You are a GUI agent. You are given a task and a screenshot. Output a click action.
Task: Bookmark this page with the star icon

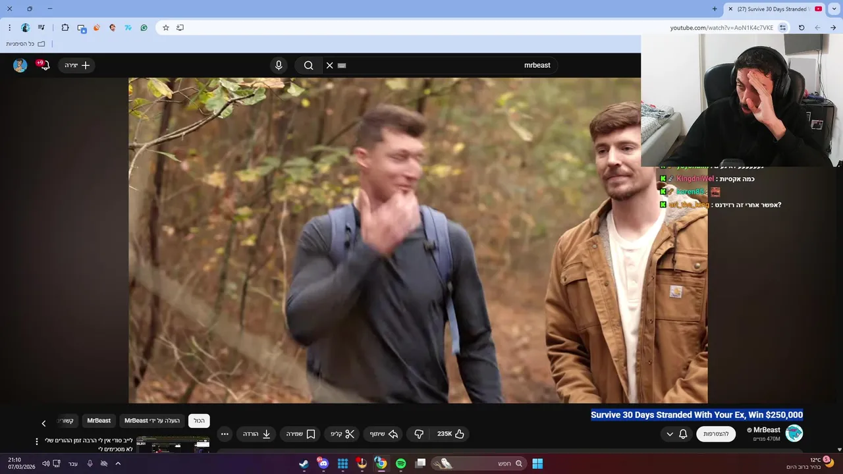pos(166,28)
